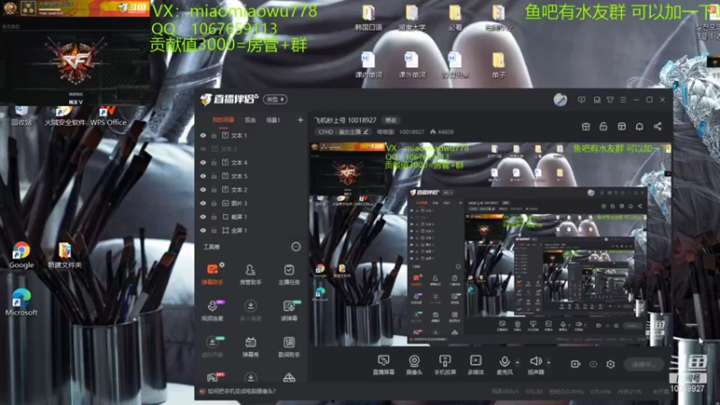Select the 截屏 1 layer row
The image size is (720, 405).
point(251,217)
